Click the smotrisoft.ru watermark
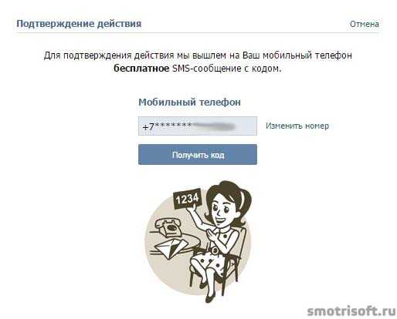The height and width of the screenshot is (319, 397). coord(351,311)
